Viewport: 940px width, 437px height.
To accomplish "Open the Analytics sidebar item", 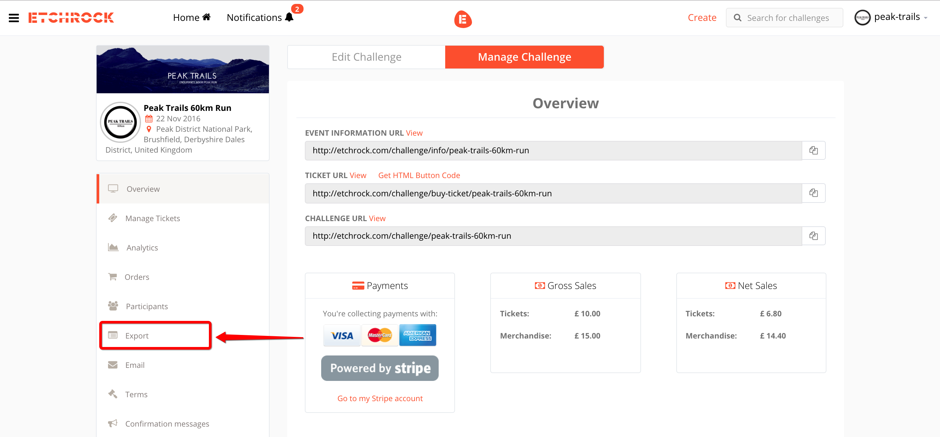I will 142,248.
